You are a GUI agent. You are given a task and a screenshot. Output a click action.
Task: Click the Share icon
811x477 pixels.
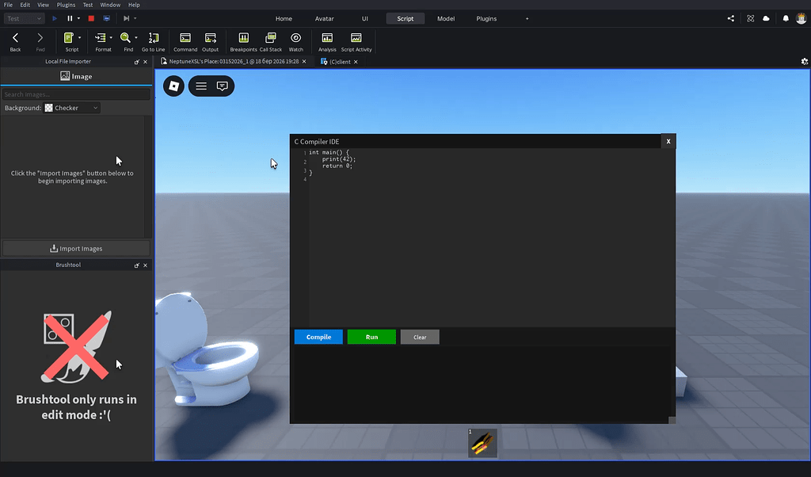click(731, 19)
